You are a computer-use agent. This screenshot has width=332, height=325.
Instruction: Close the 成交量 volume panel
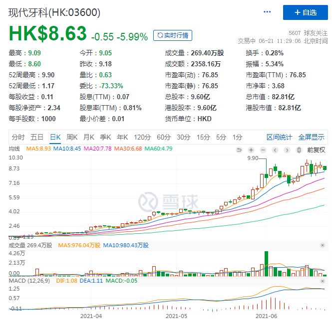tap(323, 245)
